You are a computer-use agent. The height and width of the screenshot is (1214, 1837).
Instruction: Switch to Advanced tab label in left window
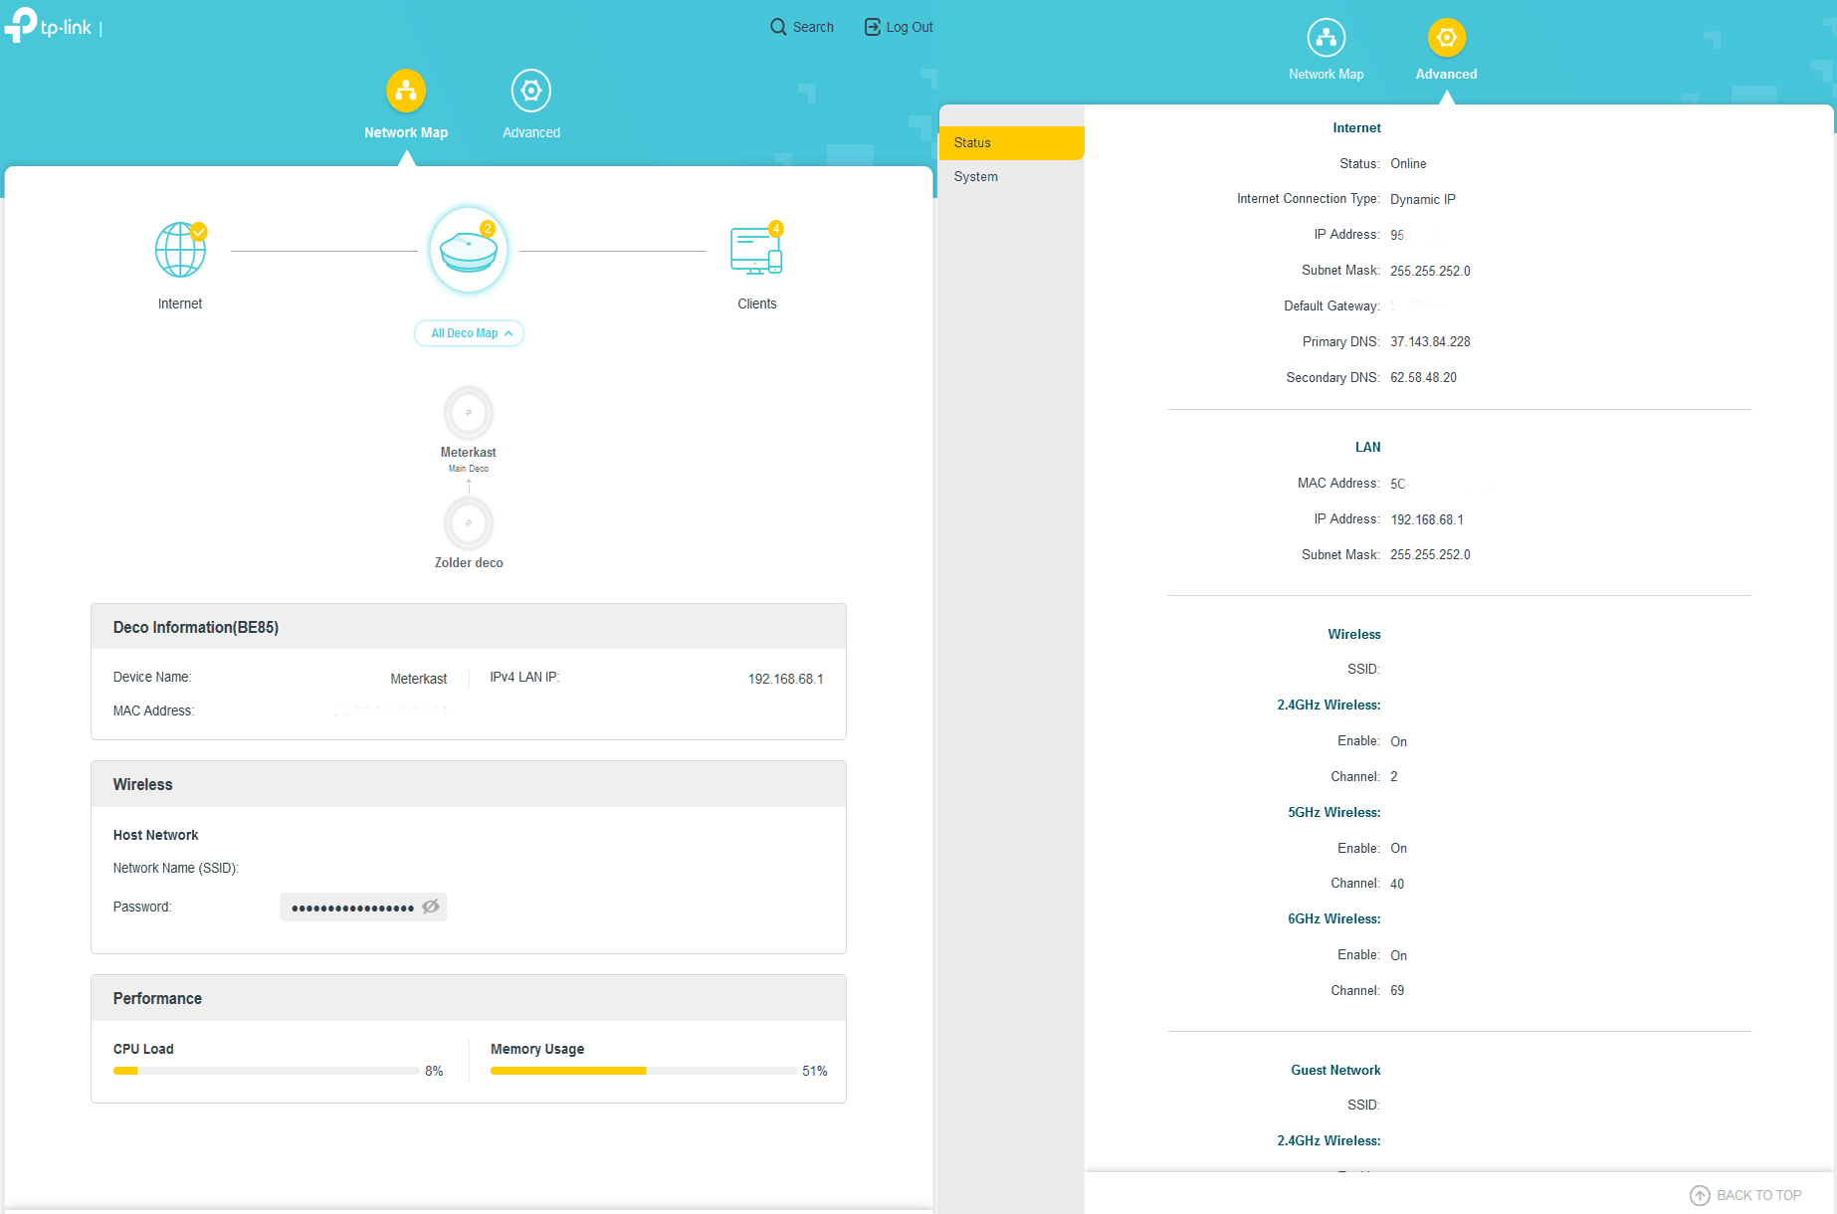click(x=531, y=132)
